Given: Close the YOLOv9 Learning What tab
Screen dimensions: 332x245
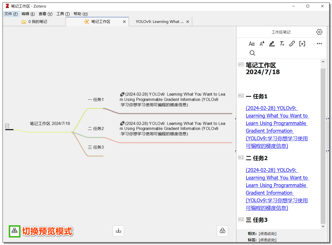Looking at the screenshot, I should point(188,22).
